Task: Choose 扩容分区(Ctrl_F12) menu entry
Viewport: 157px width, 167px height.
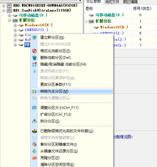Action: point(72,114)
